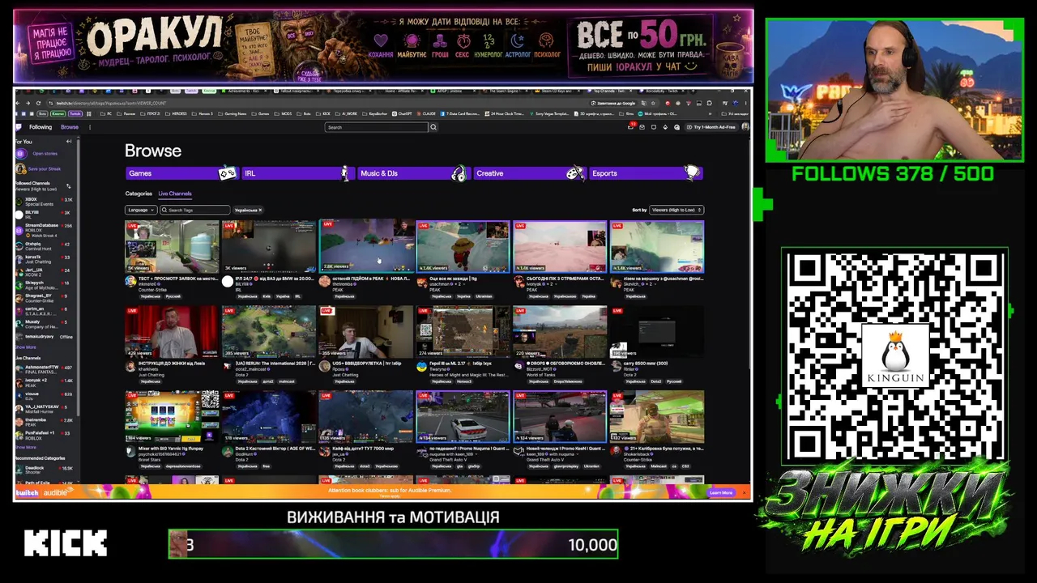The height and width of the screenshot is (583, 1037).
Task: Click Open stories in sidebar
Action: (x=45, y=154)
